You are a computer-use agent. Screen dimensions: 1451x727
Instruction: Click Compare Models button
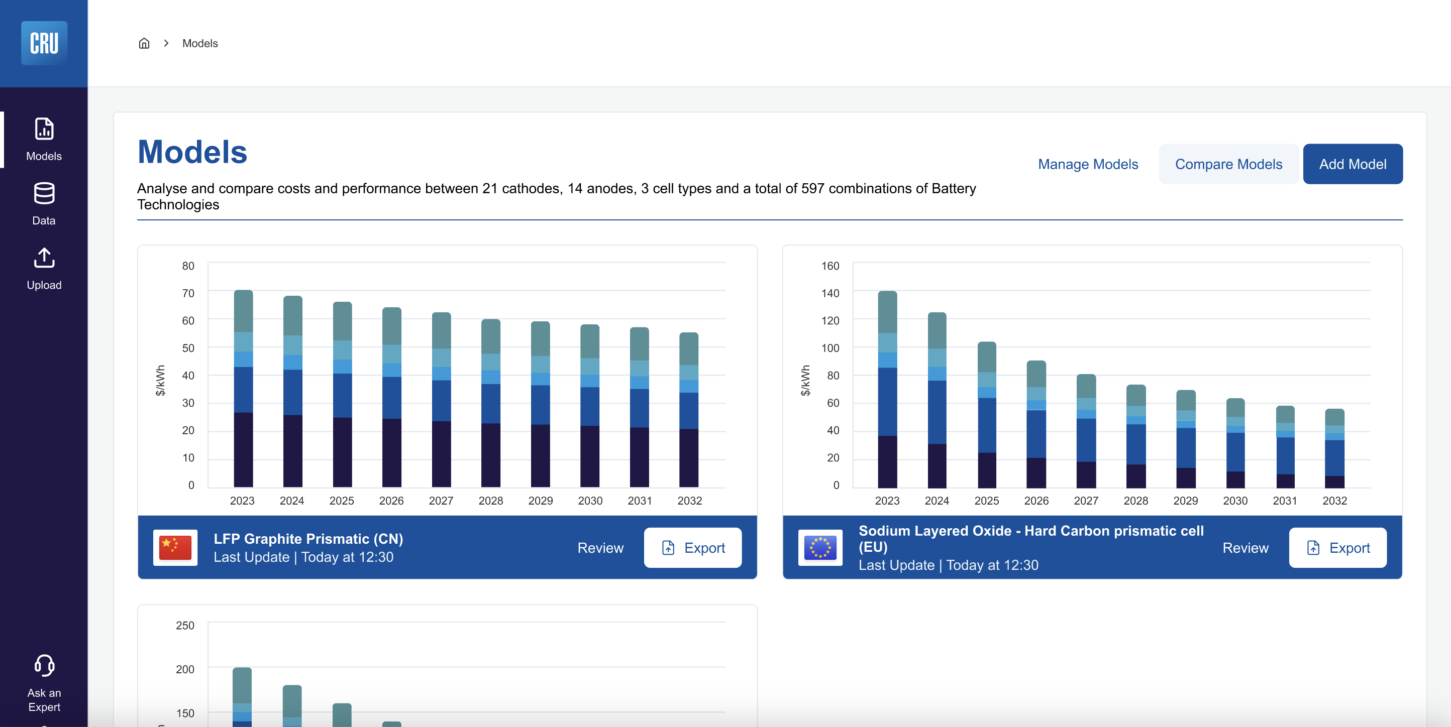1228,164
